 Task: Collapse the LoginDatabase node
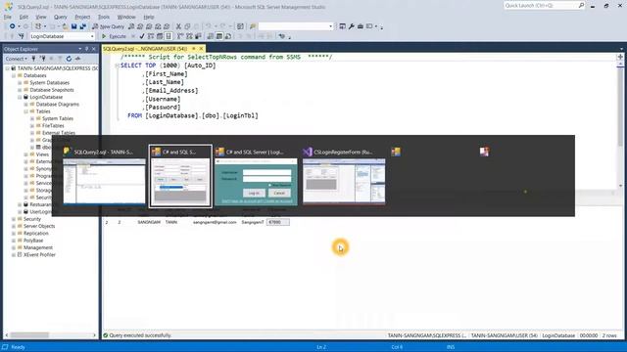pyautogui.click(x=20, y=97)
